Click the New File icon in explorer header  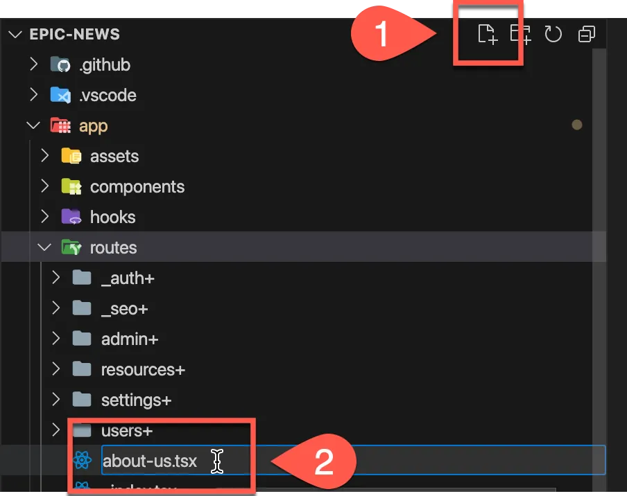[488, 35]
